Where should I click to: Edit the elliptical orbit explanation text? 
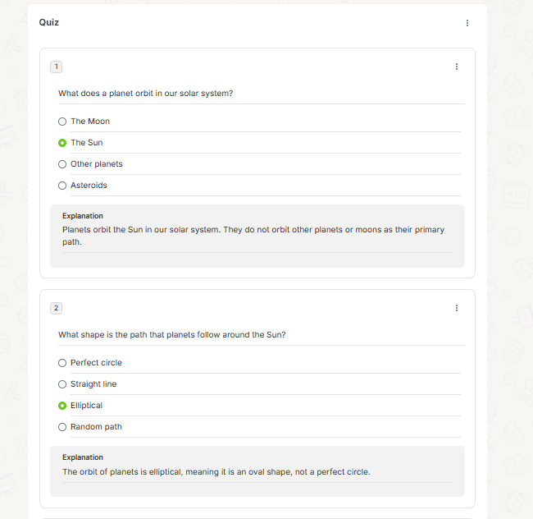coord(257,472)
